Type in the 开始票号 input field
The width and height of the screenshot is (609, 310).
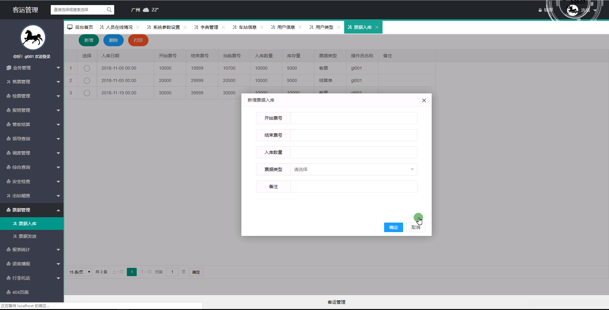point(354,118)
